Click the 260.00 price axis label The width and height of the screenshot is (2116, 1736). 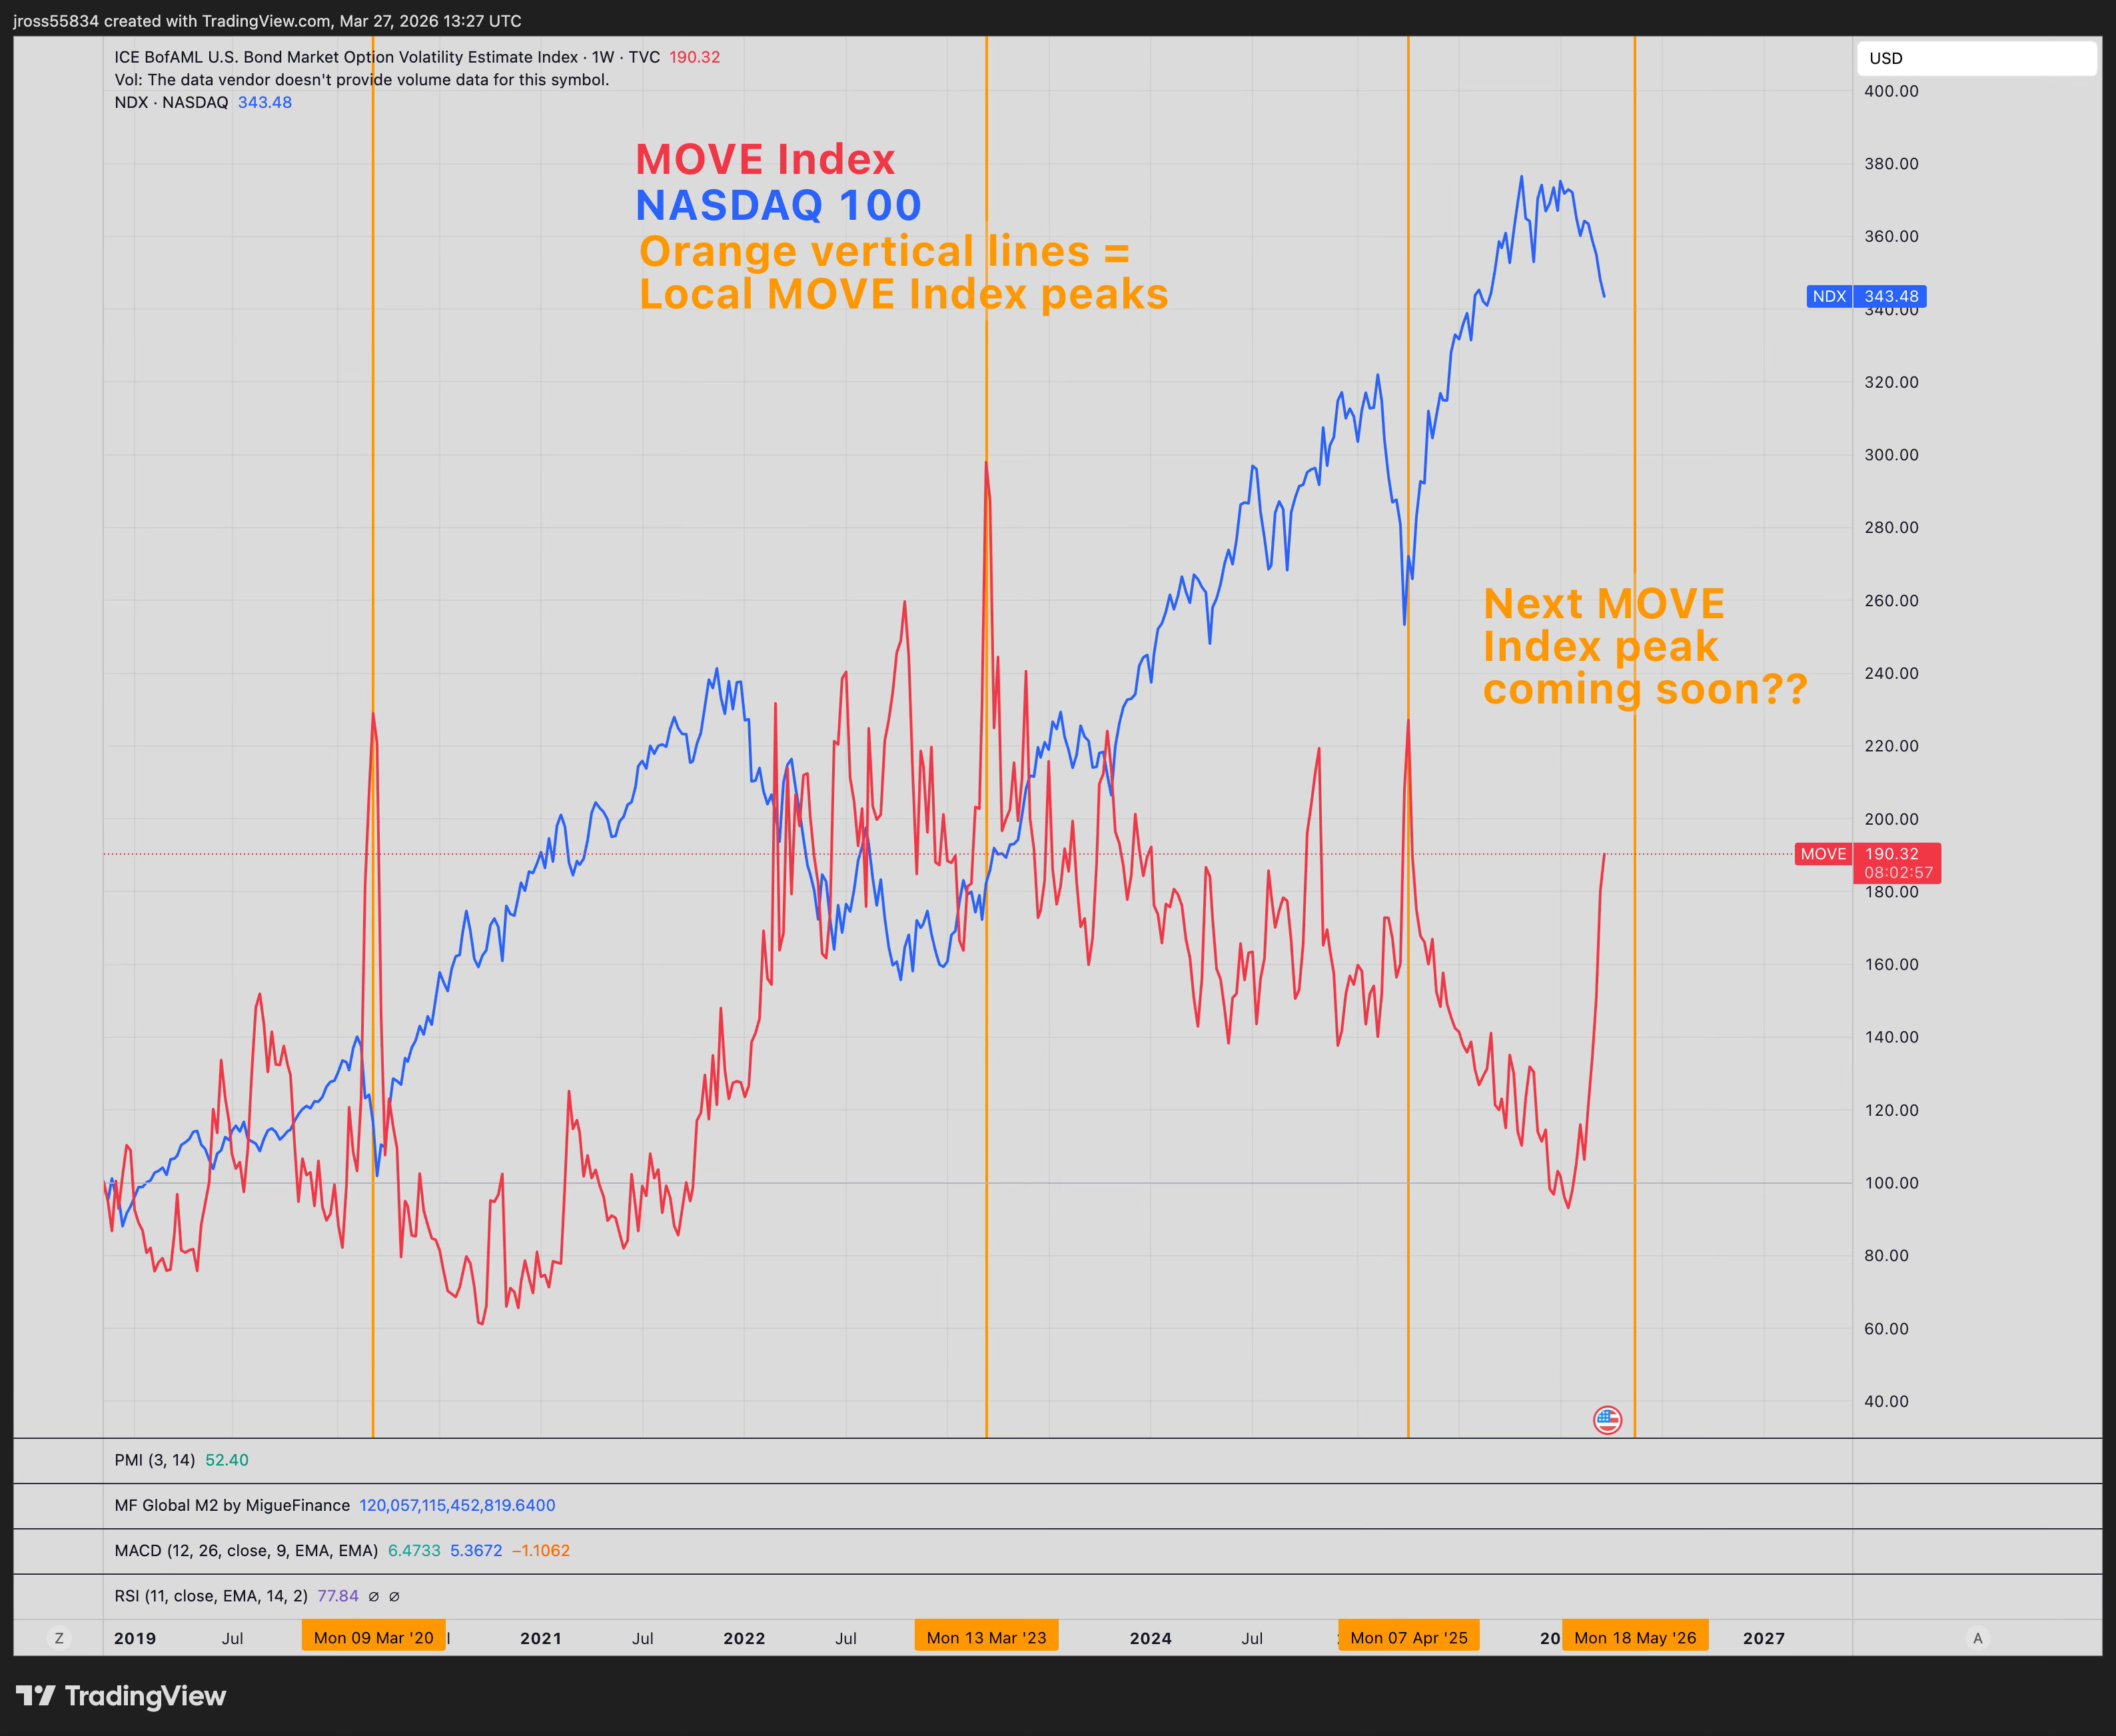[x=1891, y=601]
